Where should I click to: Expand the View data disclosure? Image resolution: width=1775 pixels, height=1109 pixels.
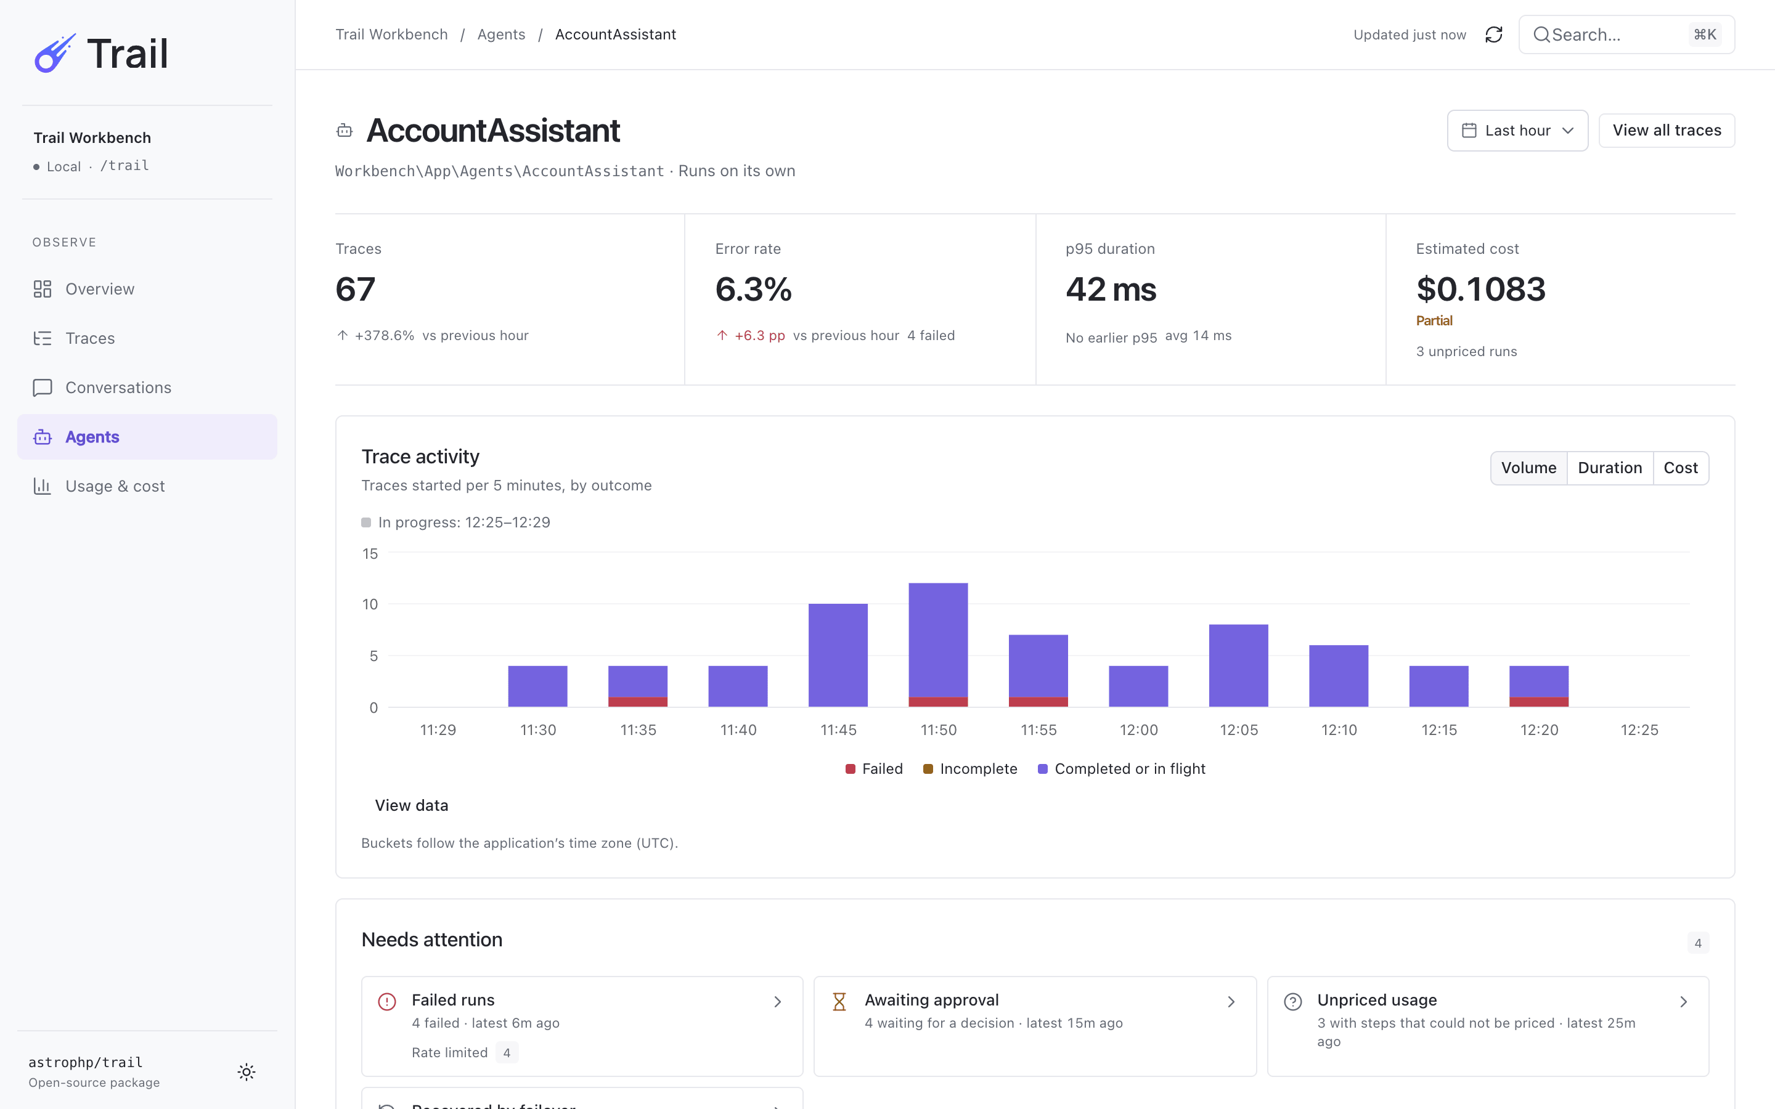[x=410, y=805]
